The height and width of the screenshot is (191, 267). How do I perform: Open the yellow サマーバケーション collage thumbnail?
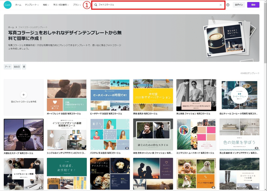153,95
